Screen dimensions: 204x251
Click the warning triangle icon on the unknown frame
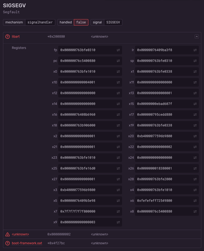(x=7, y=234)
